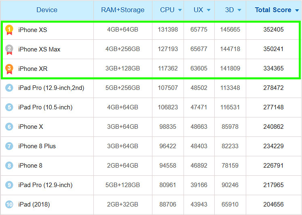The height and width of the screenshot is (215, 302).
Task: Click UX score 39166
Action: 199,185
